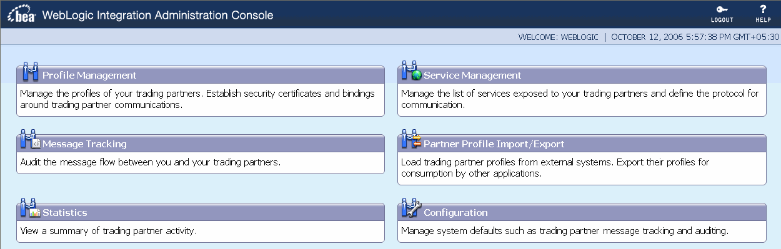The width and height of the screenshot is (781, 249).
Task: Click 'Audit the message flow' description
Action: [150, 162]
